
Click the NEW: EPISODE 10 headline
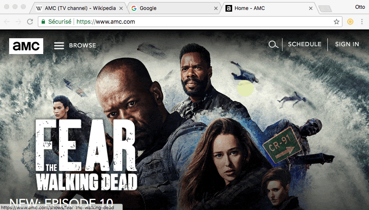click(62, 202)
